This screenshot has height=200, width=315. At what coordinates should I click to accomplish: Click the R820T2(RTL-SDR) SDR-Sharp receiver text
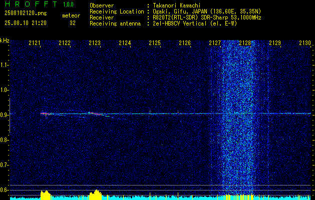[x=207, y=17]
